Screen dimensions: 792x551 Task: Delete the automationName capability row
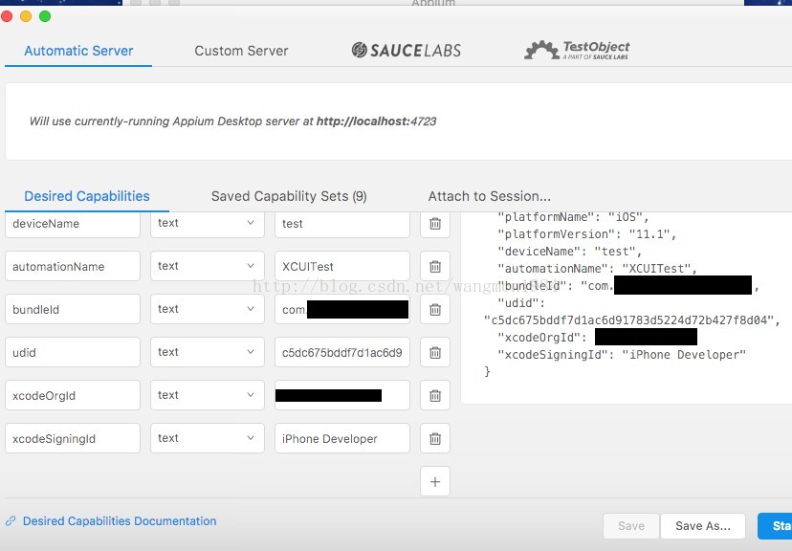pyautogui.click(x=435, y=266)
